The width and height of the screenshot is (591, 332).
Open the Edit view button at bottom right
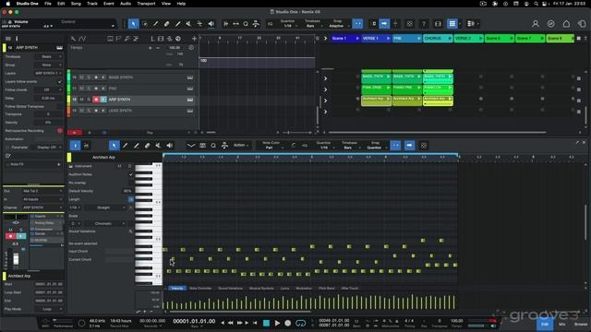tap(545, 324)
